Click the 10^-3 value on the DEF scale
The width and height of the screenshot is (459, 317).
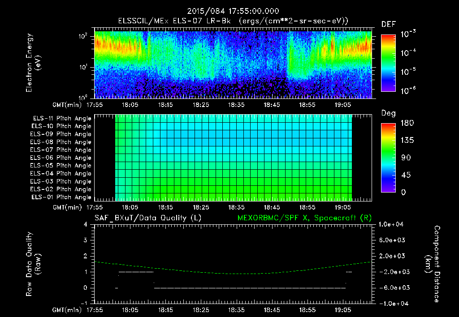click(408, 34)
